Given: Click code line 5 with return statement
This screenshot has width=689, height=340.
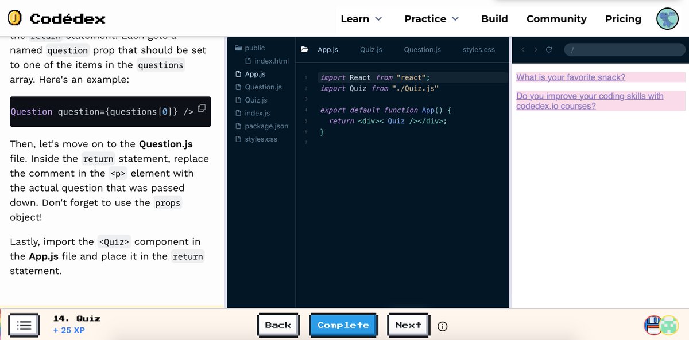Looking at the screenshot, I should coord(388,121).
